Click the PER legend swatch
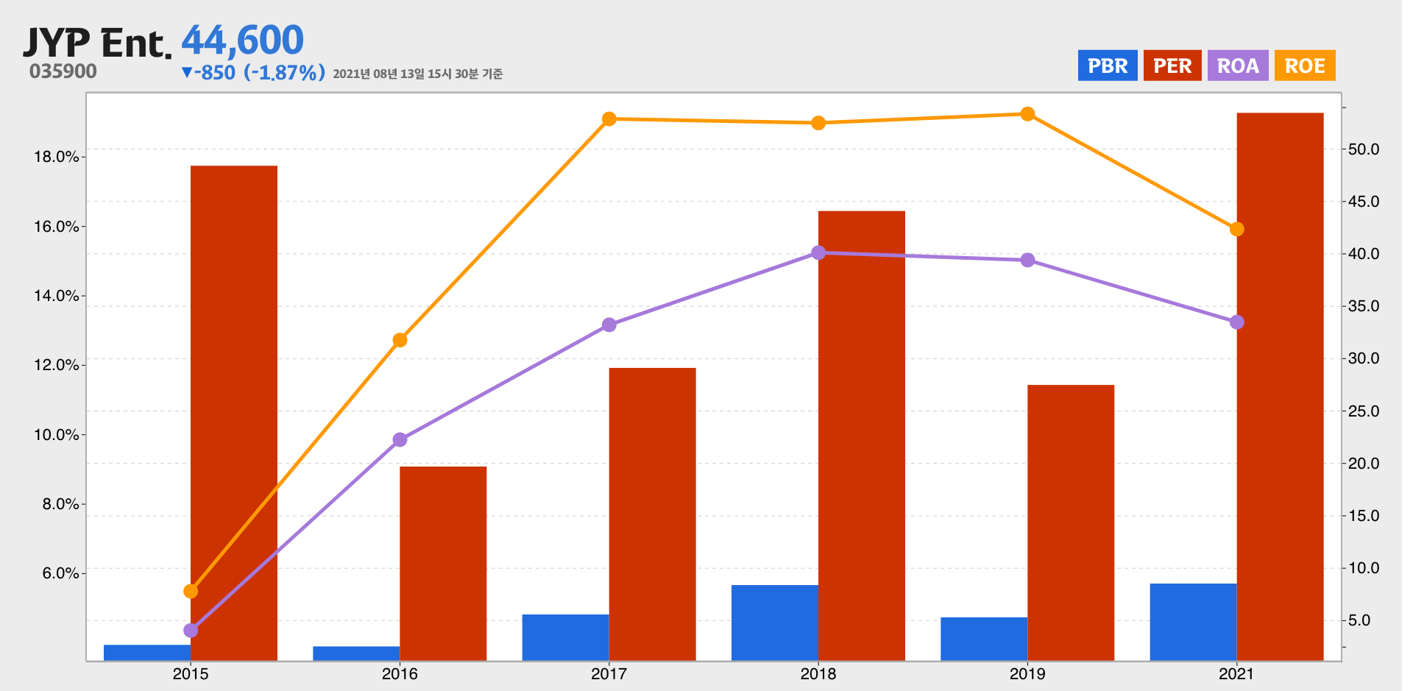This screenshot has width=1413, height=691. pyautogui.click(x=1172, y=65)
